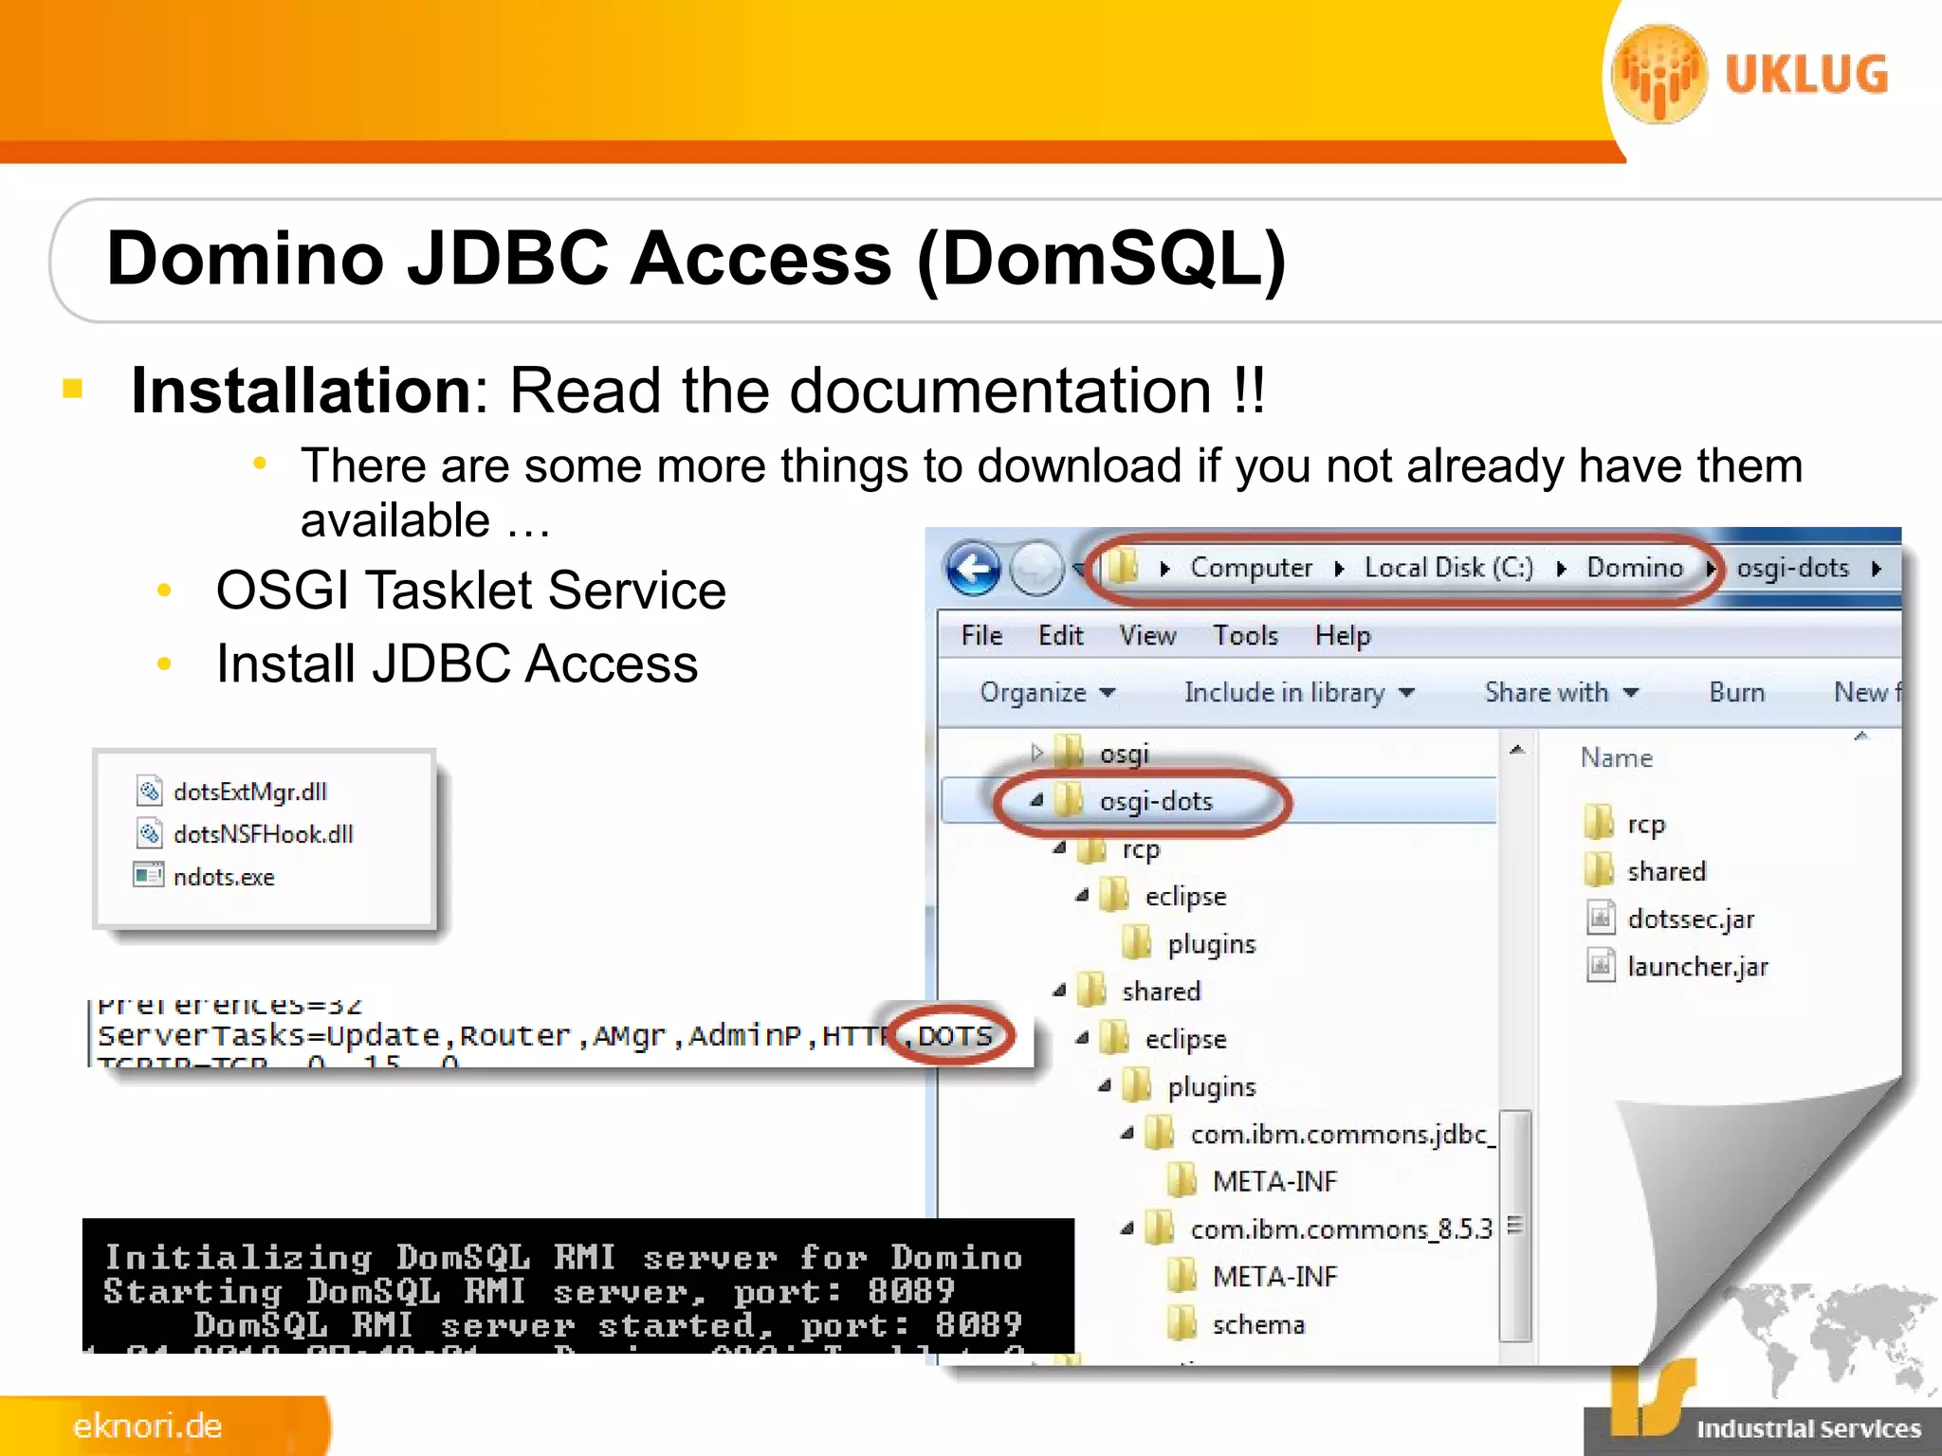Select the rcp name in the file list
The height and width of the screenshot is (1456, 1942).
tap(1646, 825)
